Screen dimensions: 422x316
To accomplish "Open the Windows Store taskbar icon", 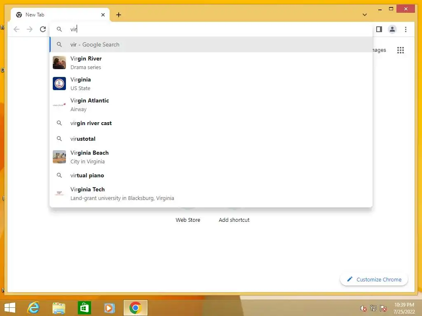I will pos(84,308).
